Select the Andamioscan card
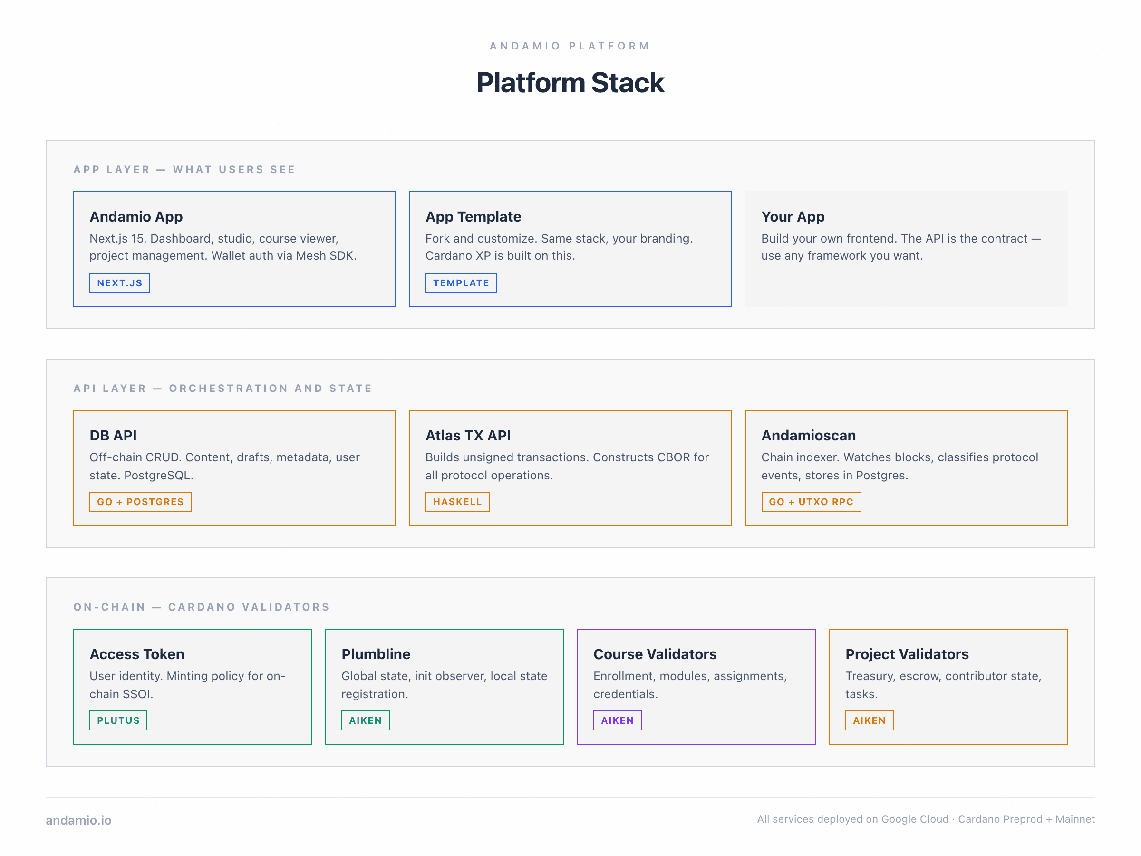This screenshot has width=1141, height=856. (906, 468)
